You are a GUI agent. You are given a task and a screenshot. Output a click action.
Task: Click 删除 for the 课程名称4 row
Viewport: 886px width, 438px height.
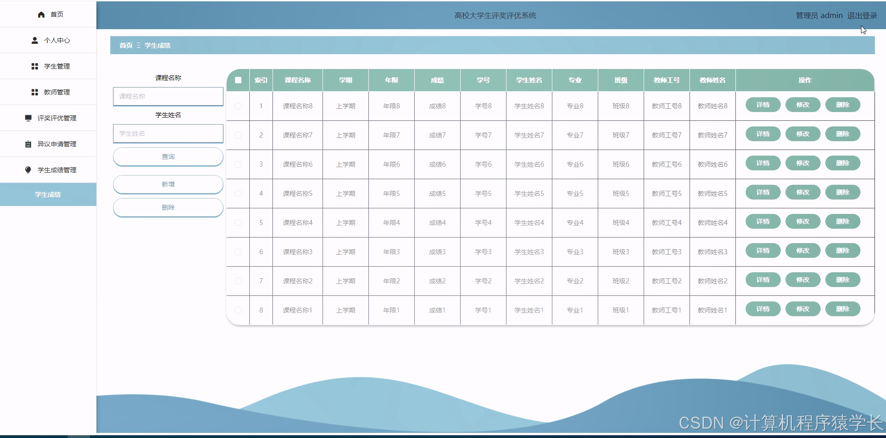[842, 221]
